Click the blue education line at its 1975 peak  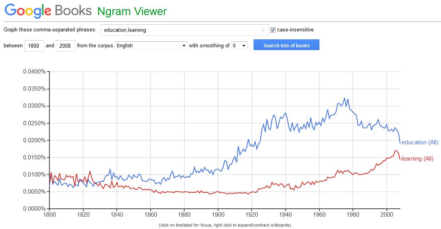tap(344, 97)
